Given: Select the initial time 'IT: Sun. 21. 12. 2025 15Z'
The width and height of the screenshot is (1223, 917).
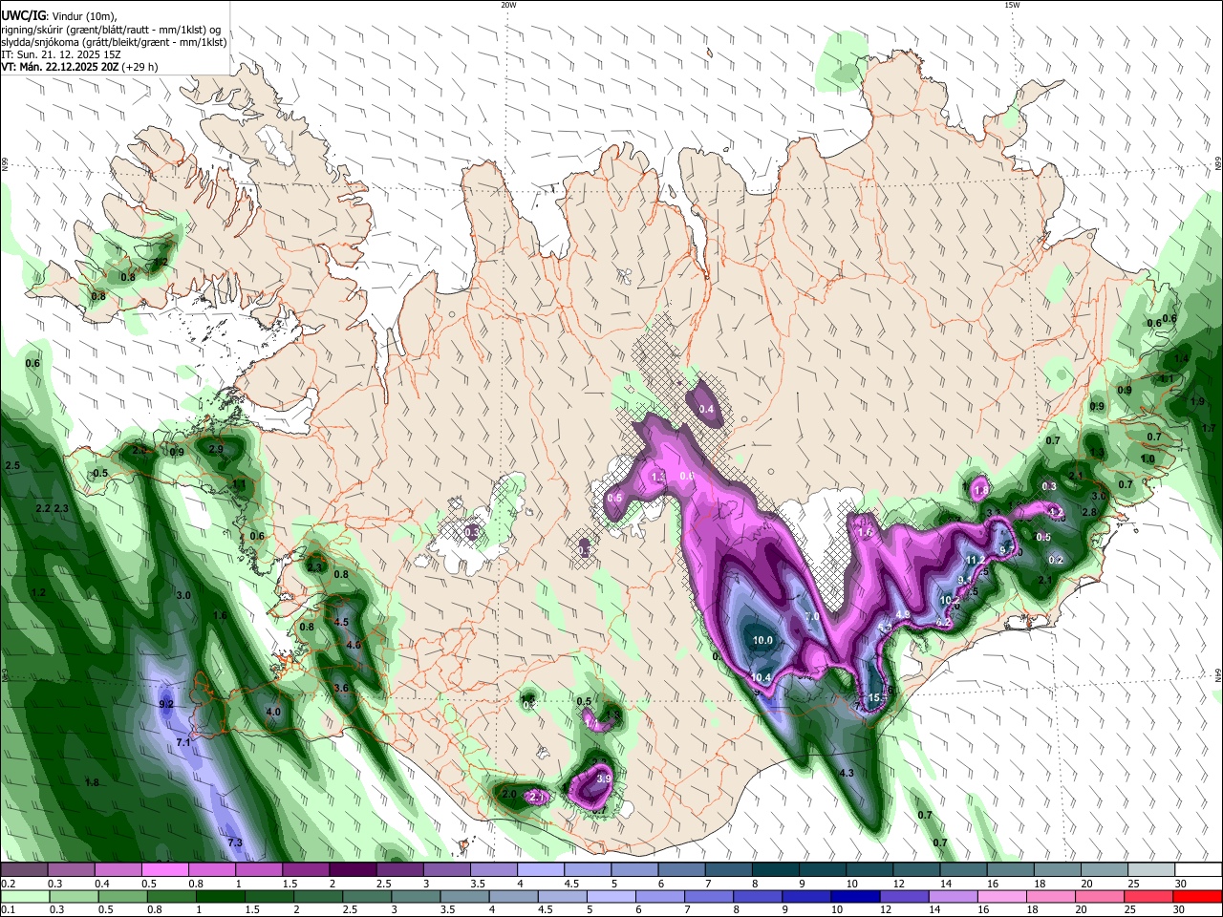Looking at the screenshot, I should (x=59, y=54).
